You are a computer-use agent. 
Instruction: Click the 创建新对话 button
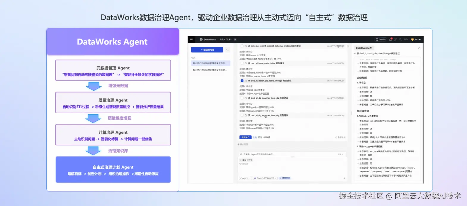207,50
